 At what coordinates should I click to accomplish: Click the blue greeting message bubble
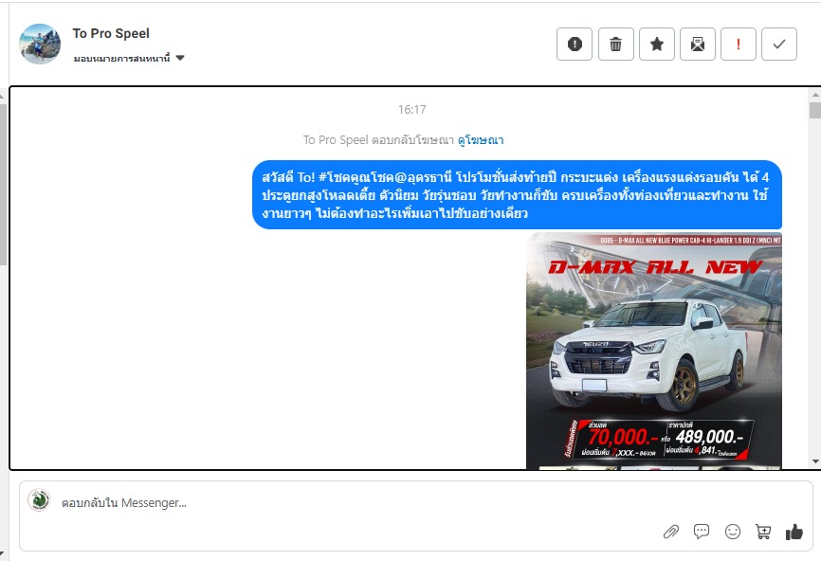pos(517,194)
